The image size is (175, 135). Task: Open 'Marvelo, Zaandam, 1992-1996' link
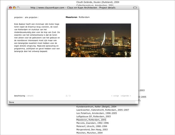(92, 123)
